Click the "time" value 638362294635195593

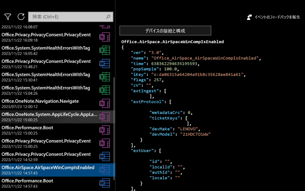(x=174, y=64)
